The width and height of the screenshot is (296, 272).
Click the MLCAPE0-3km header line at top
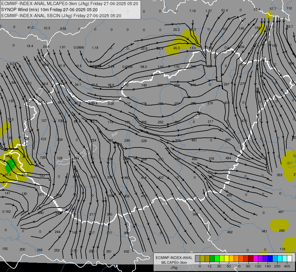pos(70,4)
